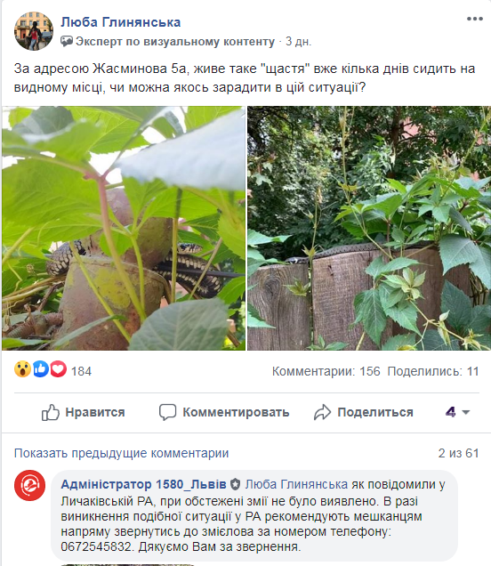
Task: Open the snake on fence photo
Action: pos(369,228)
